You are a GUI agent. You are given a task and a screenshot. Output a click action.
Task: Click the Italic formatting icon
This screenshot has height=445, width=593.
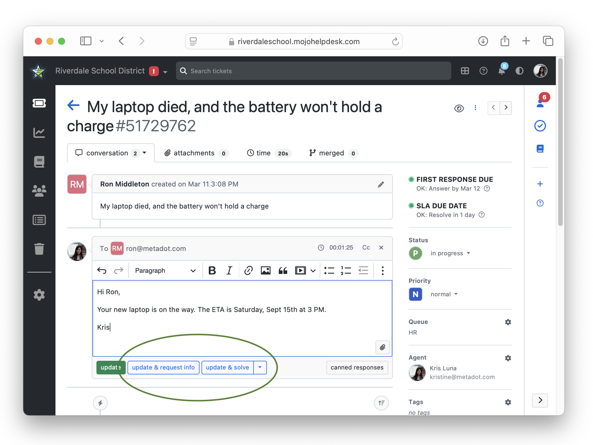[x=229, y=271]
